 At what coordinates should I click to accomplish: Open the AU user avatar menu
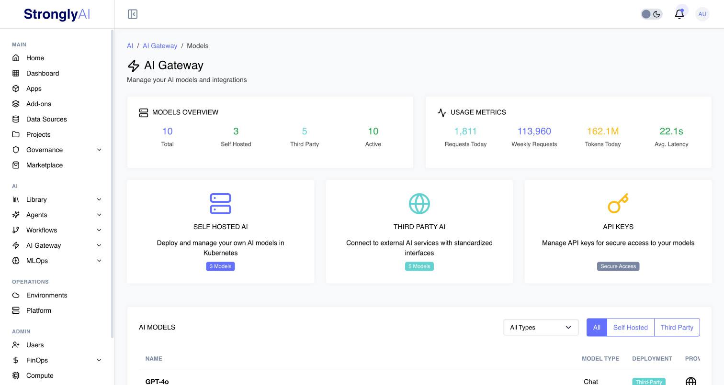[x=702, y=14]
